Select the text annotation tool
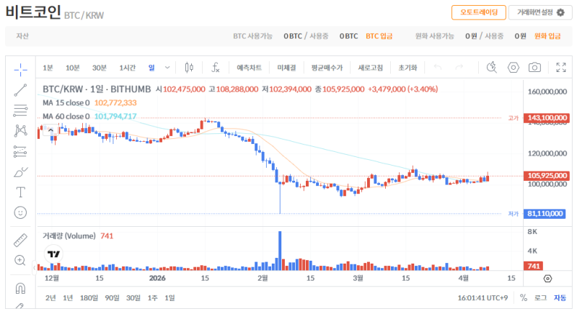 pos(21,192)
